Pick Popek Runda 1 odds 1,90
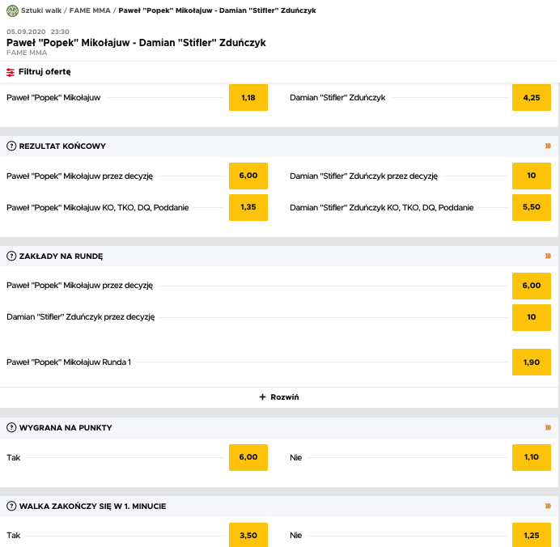Viewport: 560px width, 547px height. click(x=532, y=362)
